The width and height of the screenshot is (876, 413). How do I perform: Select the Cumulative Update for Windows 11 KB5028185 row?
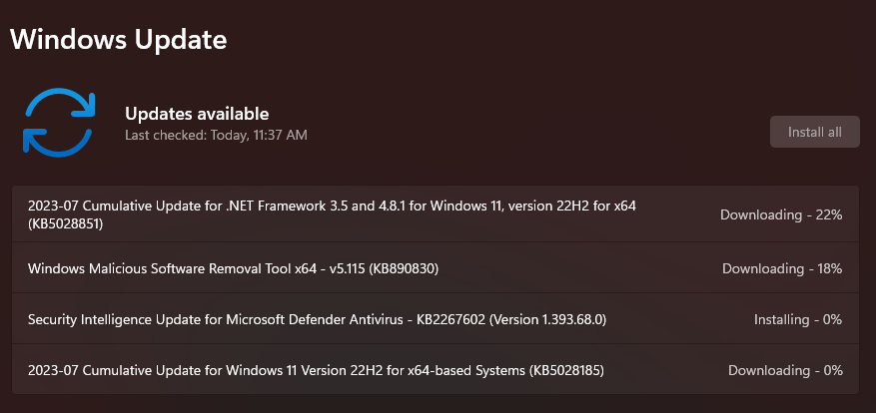tap(436, 369)
